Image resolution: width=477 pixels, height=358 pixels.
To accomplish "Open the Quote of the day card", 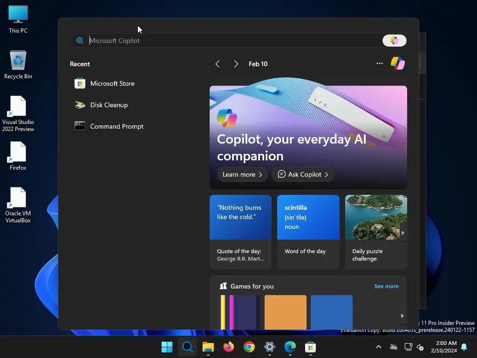I will pos(240,232).
